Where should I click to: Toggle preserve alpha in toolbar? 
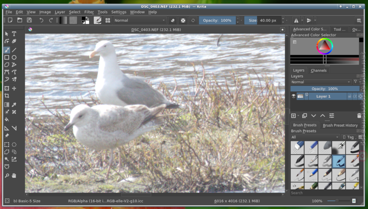coord(183,20)
